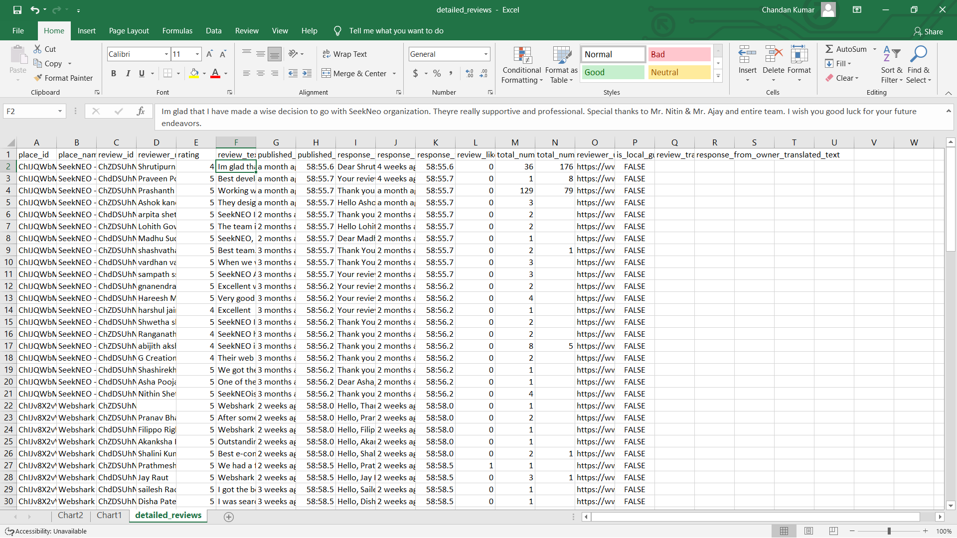The height and width of the screenshot is (538, 957).
Task: Click the Format Painter brush icon
Action: pyautogui.click(x=38, y=78)
